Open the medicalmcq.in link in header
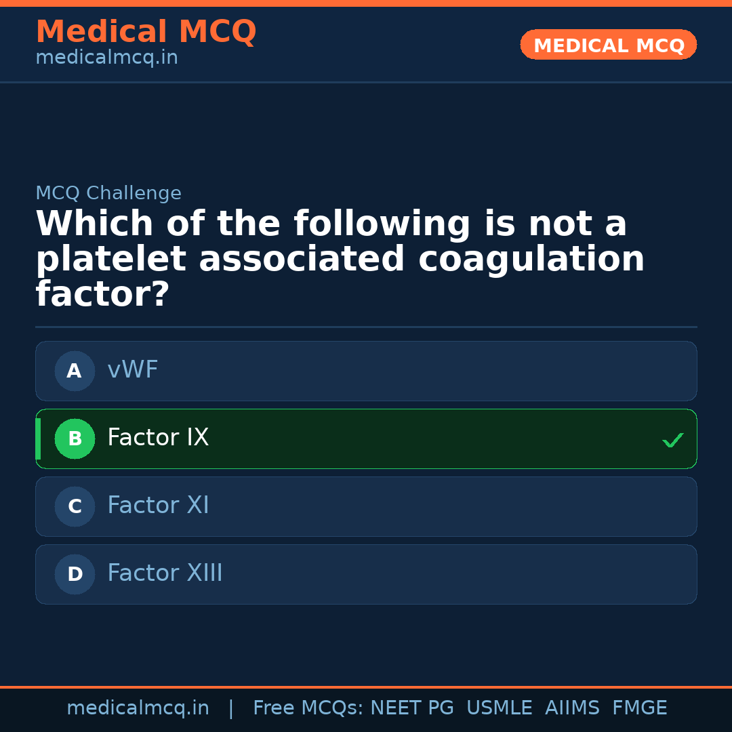The width and height of the screenshot is (732, 732). point(106,57)
